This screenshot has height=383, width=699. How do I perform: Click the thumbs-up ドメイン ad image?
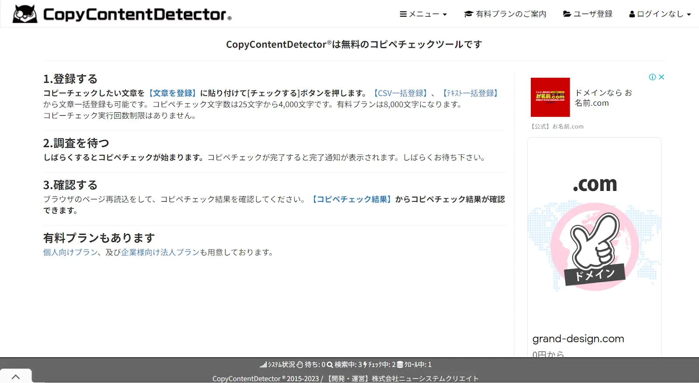(x=595, y=247)
